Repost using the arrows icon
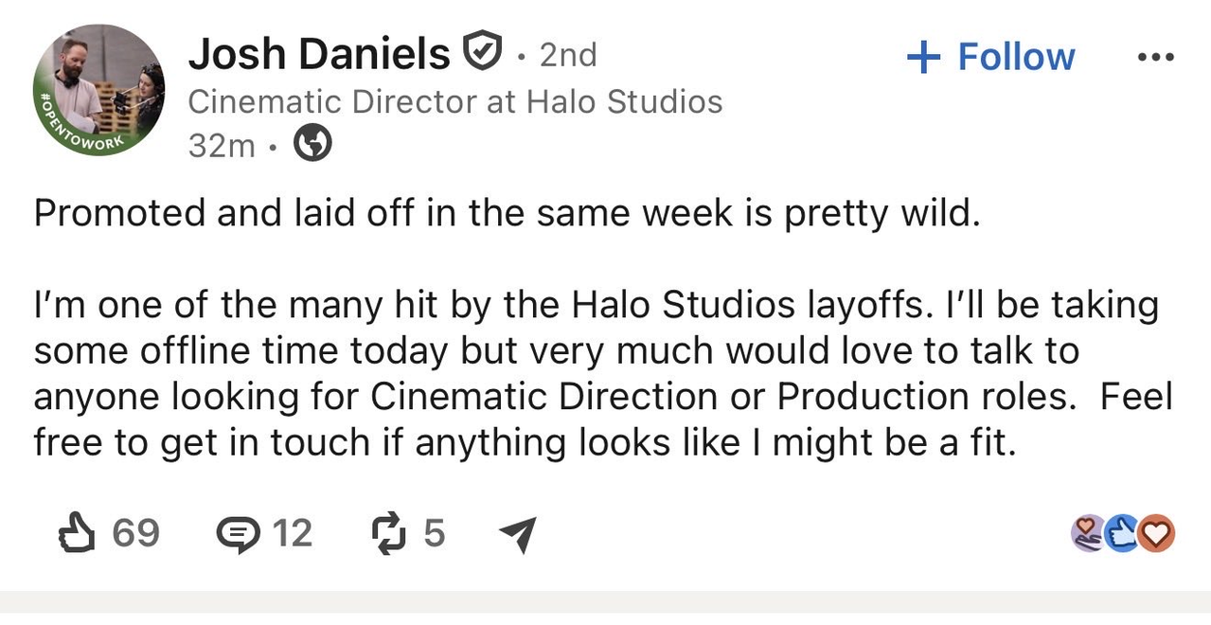 pos(388,533)
